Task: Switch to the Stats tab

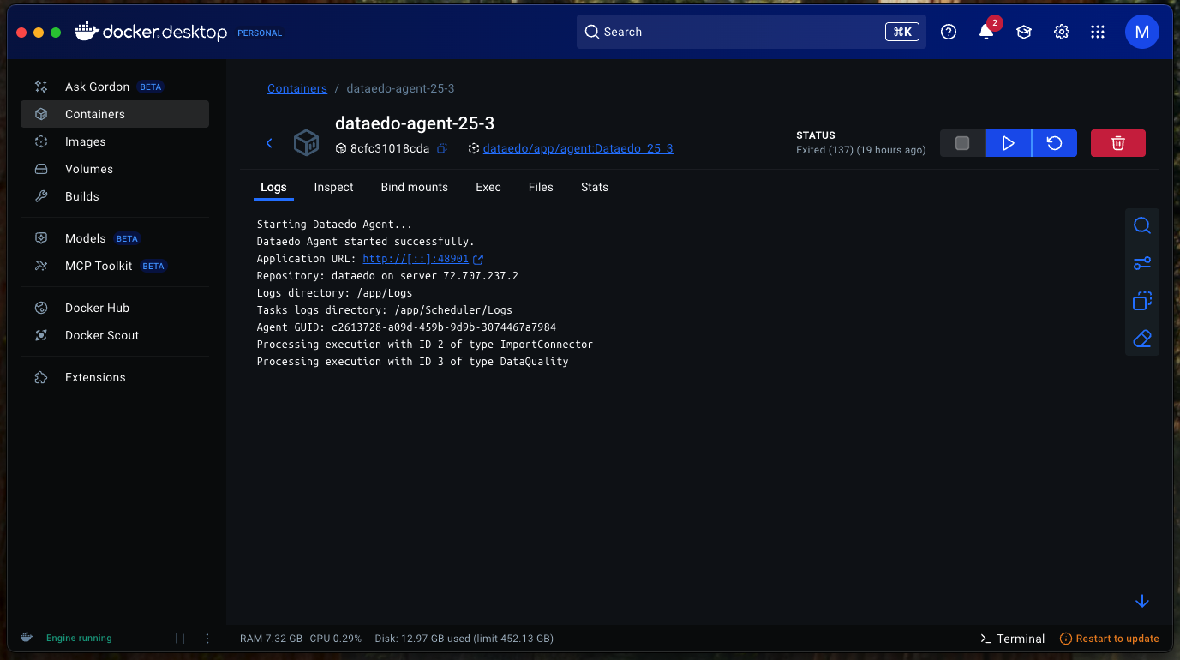Action: click(595, 187)
